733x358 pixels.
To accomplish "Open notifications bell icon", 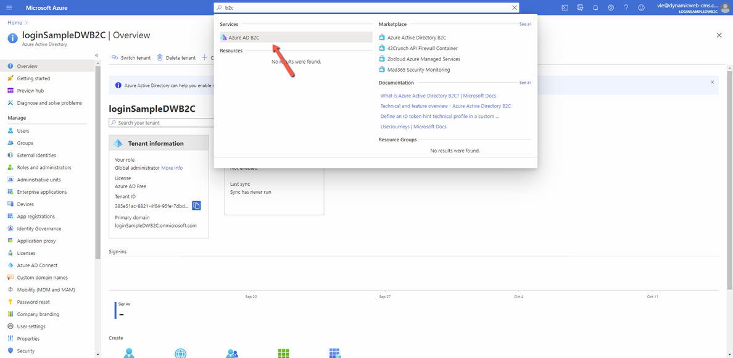I will click(x=595, y=8).
